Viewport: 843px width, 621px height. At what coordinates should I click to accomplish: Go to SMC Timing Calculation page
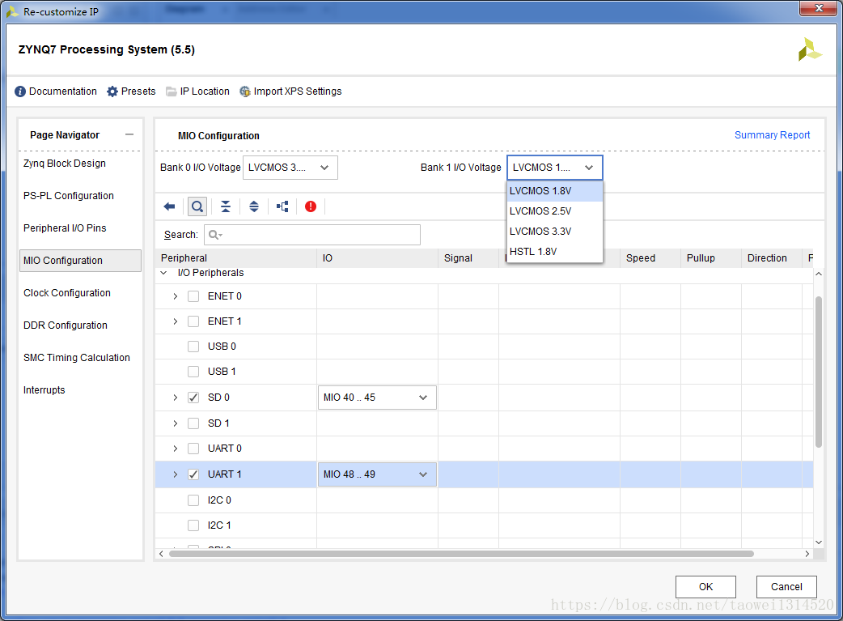click(x=77, y=358)
